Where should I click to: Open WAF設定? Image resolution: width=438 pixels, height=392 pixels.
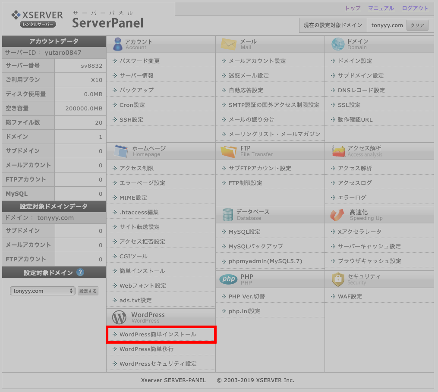point(350,297)
